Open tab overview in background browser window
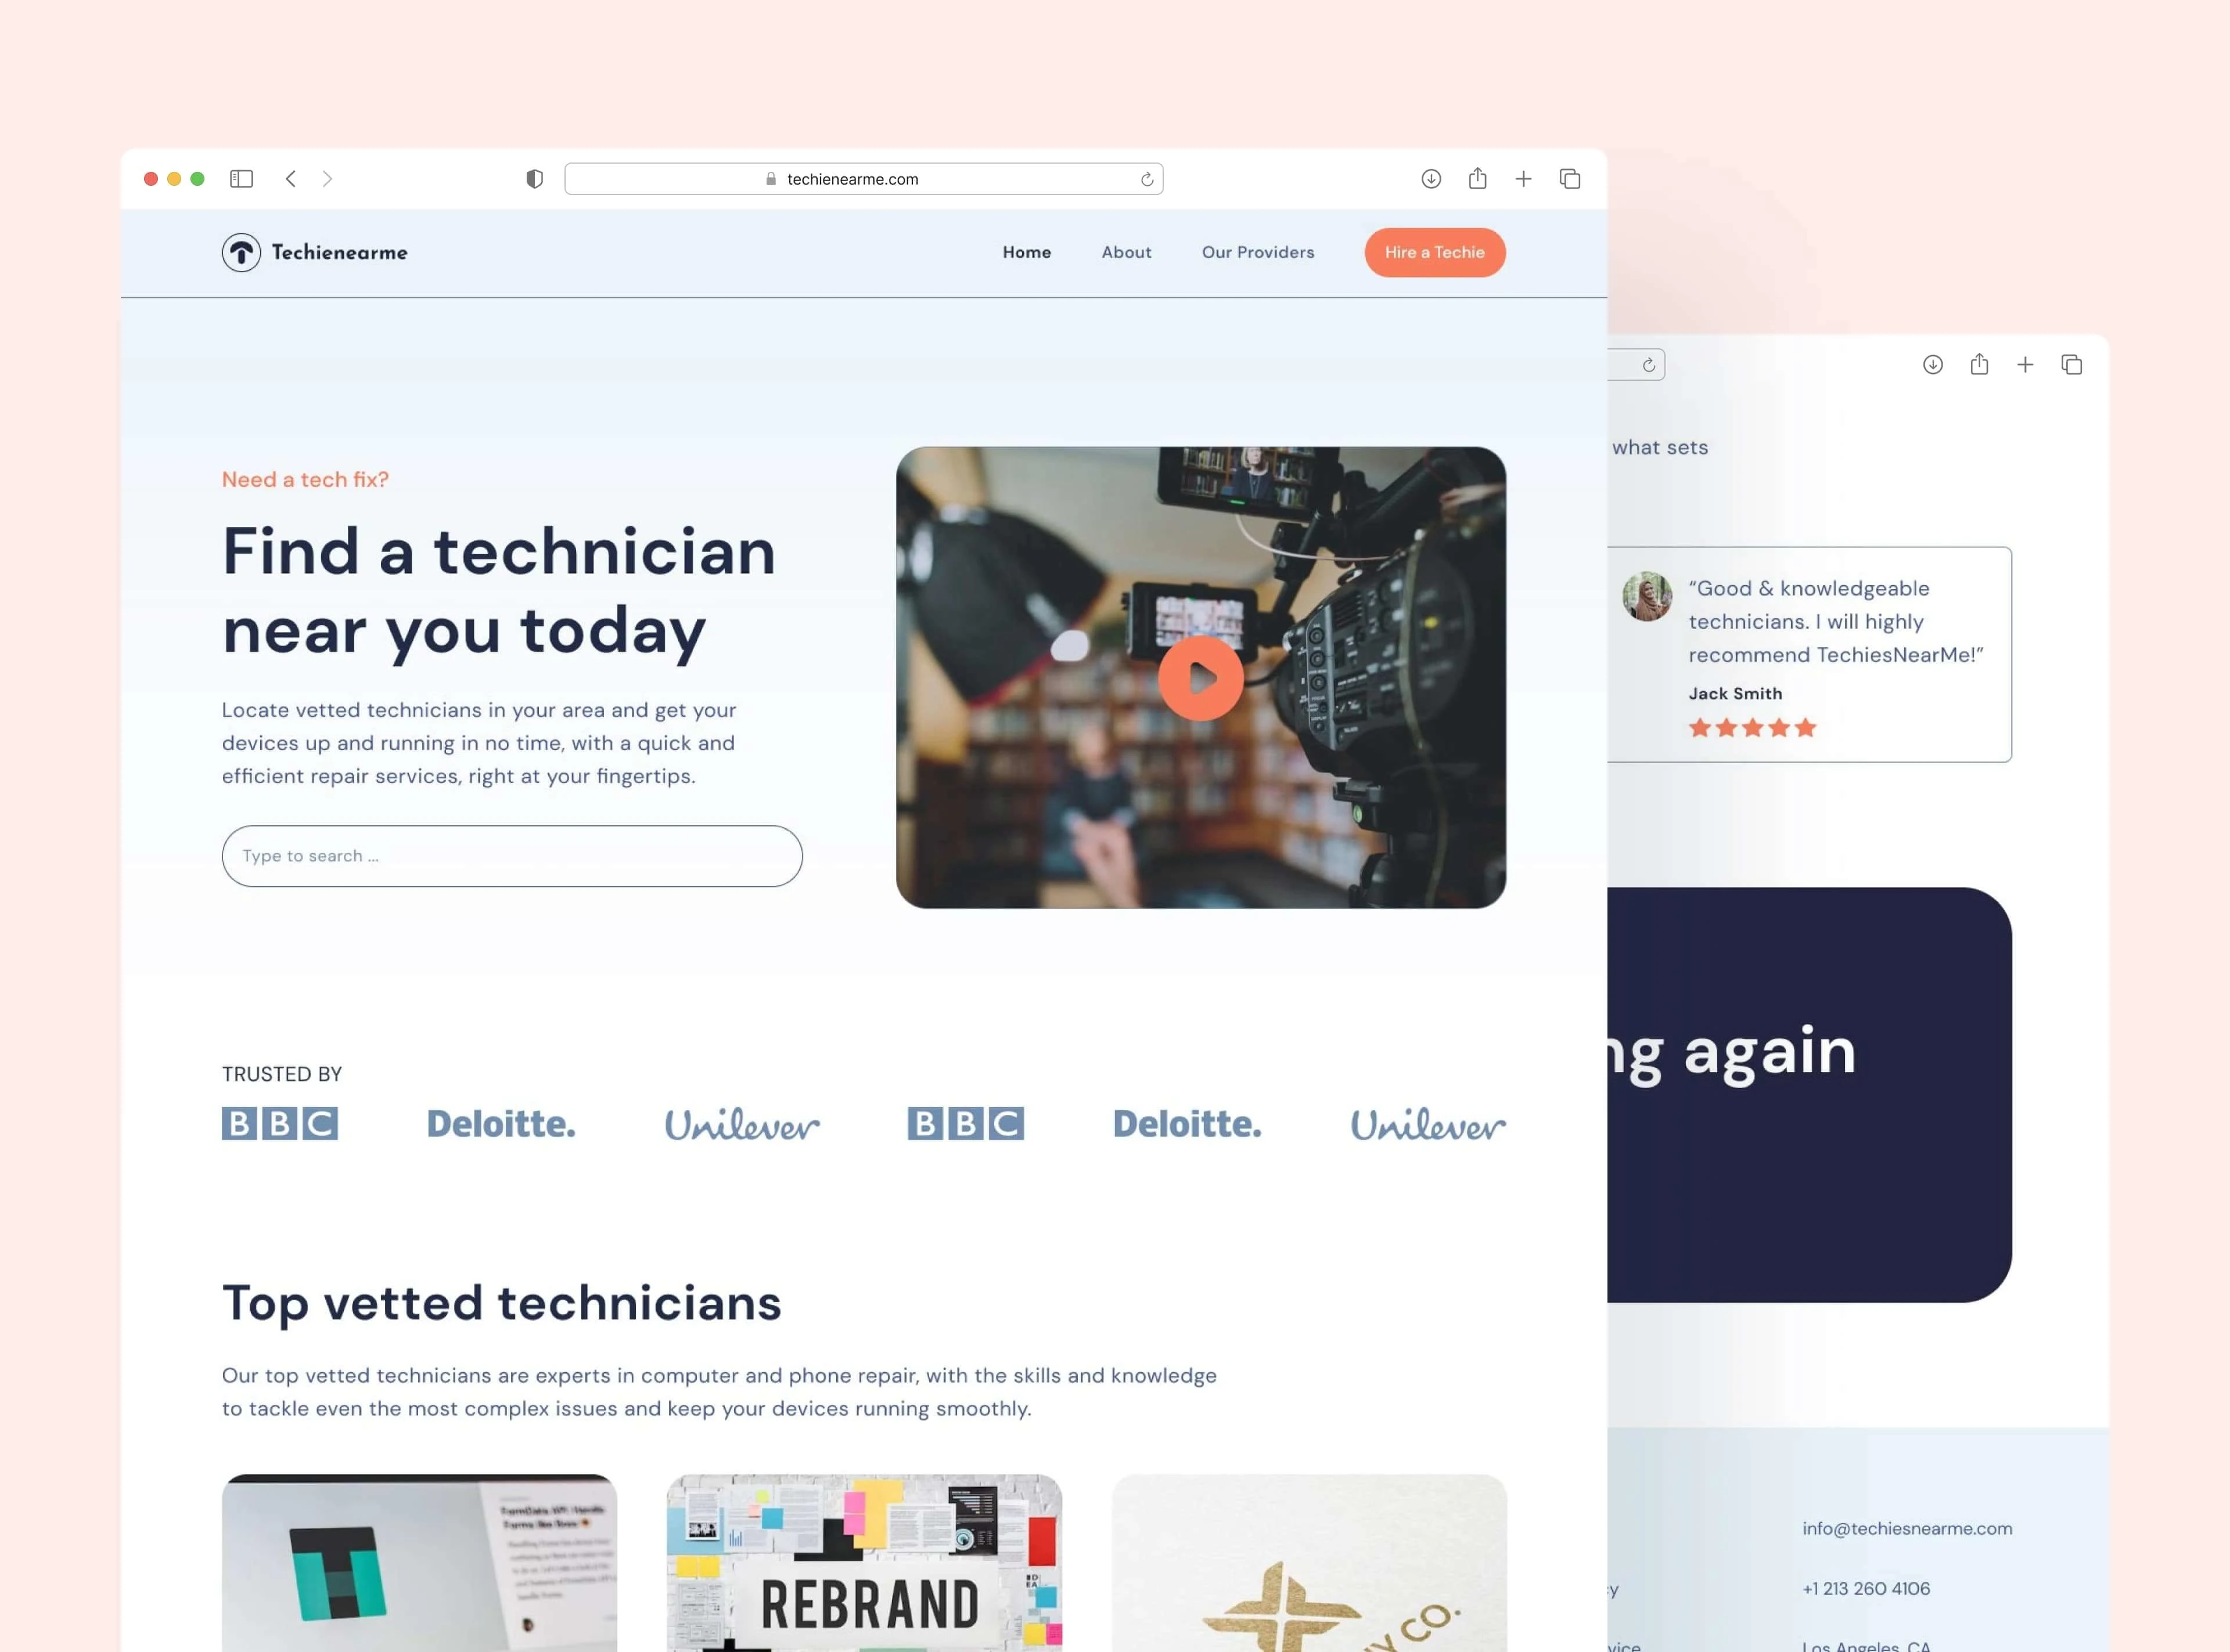 pos(2071,365)
